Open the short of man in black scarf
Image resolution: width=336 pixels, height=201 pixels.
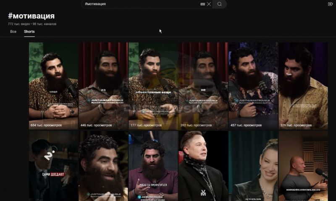[x=203, y=166]
